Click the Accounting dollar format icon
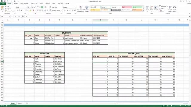 tap(64, 10)
